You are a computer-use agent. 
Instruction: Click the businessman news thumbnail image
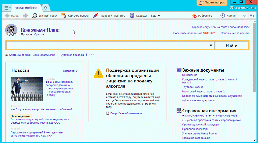(x=27, y=89)
